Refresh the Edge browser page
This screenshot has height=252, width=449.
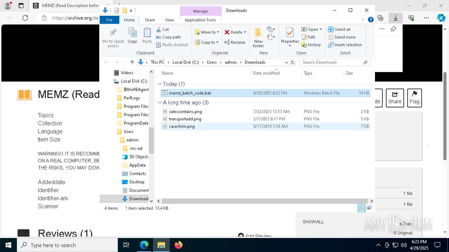click(x=25, y=18)
